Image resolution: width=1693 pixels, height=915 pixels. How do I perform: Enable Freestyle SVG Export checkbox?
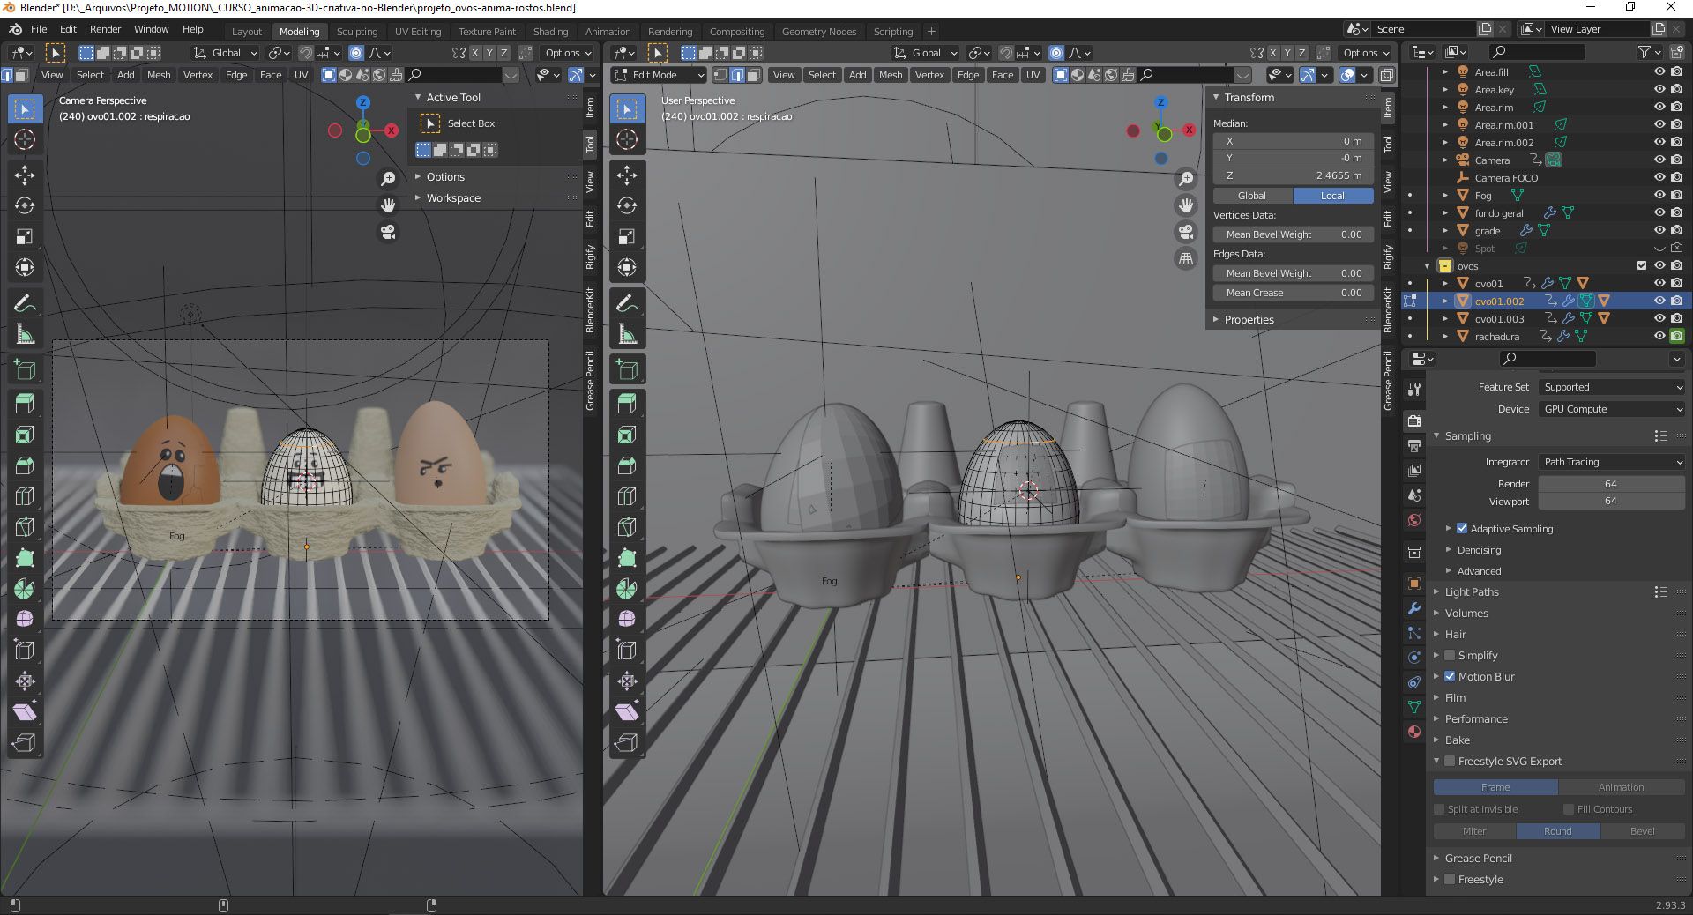(x=1450, y=762)
